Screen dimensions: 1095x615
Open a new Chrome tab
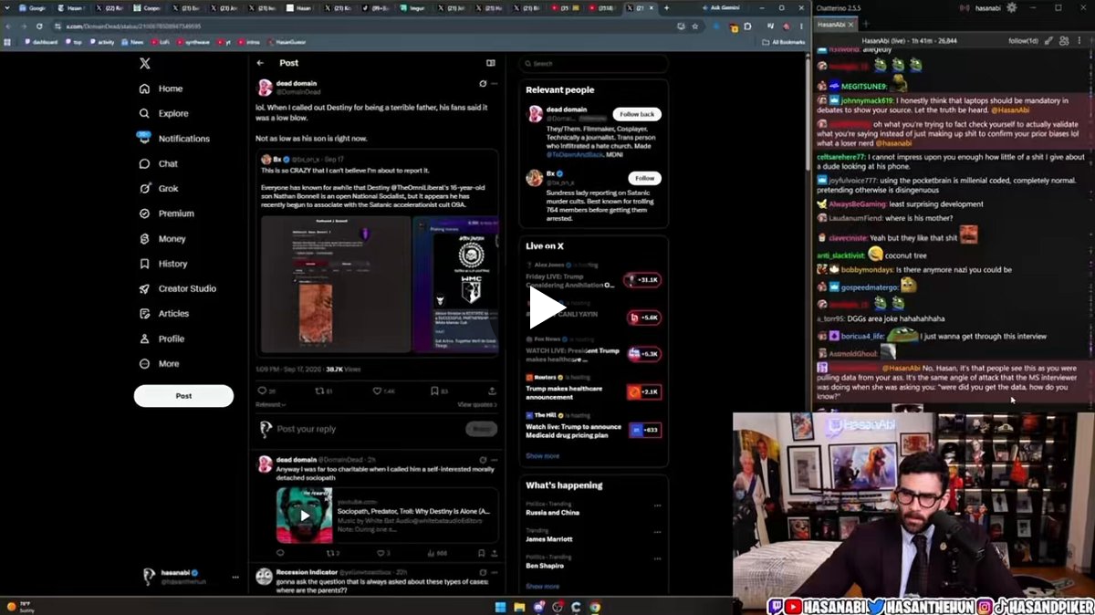click(665, 8)
